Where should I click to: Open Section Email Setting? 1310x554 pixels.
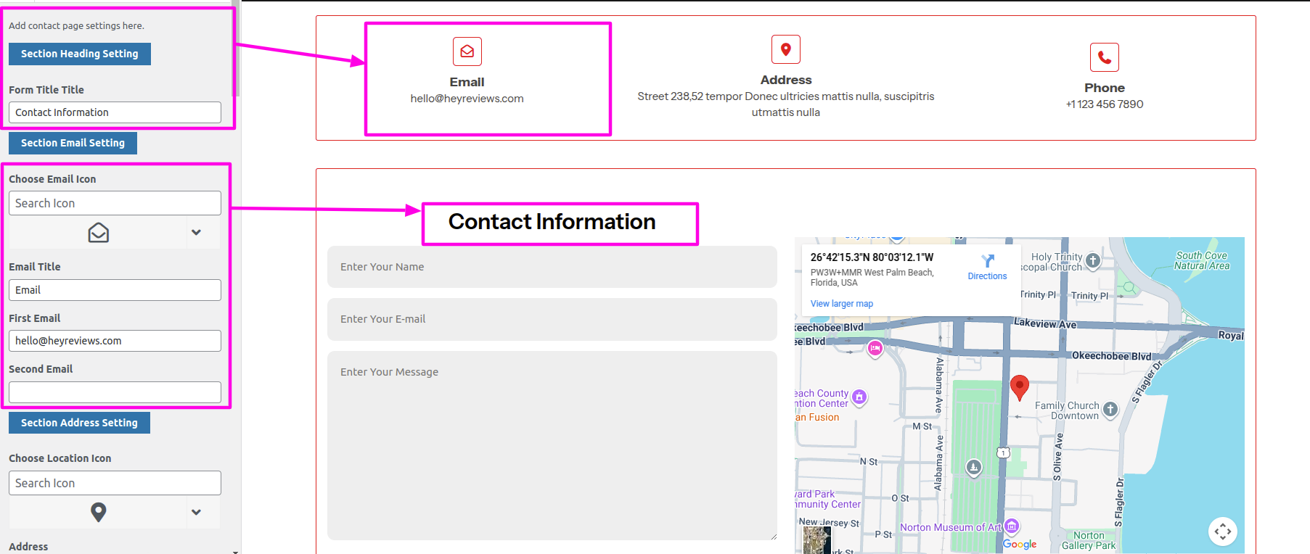pyautogui.click(x=73, y=143)
